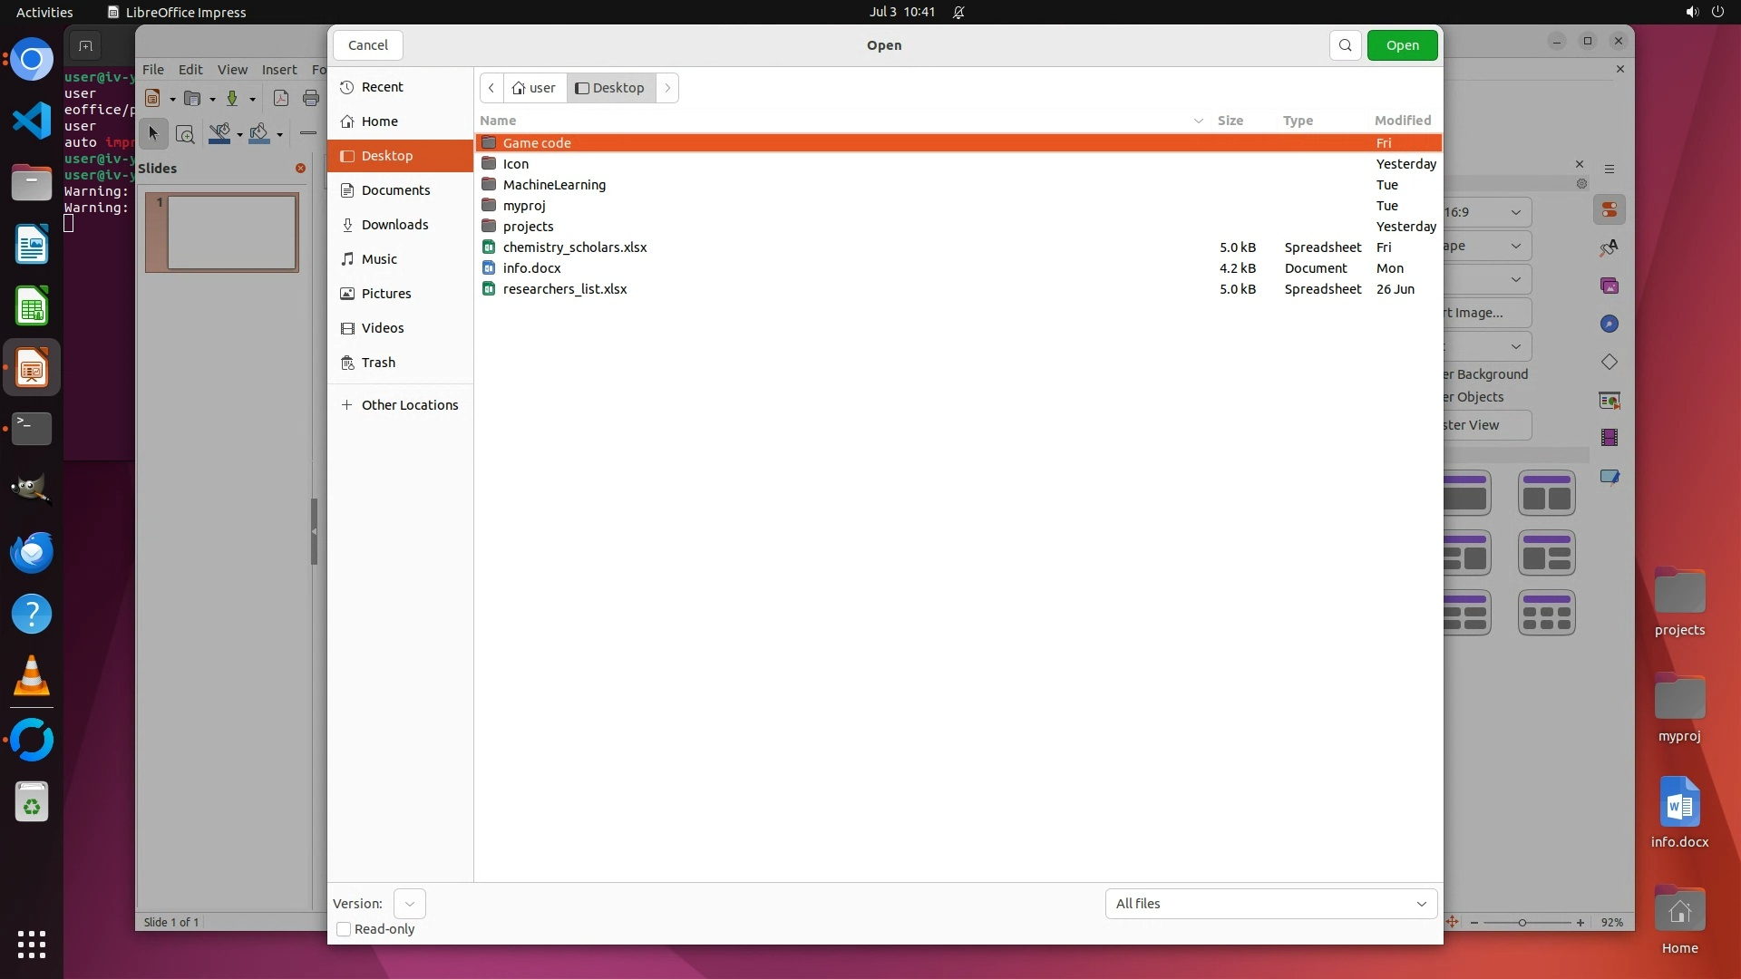Image resolution: width=1741 pixels, height=979 pixels.
Task: Click the forward arrow in path bar
Action: (667, 88)
